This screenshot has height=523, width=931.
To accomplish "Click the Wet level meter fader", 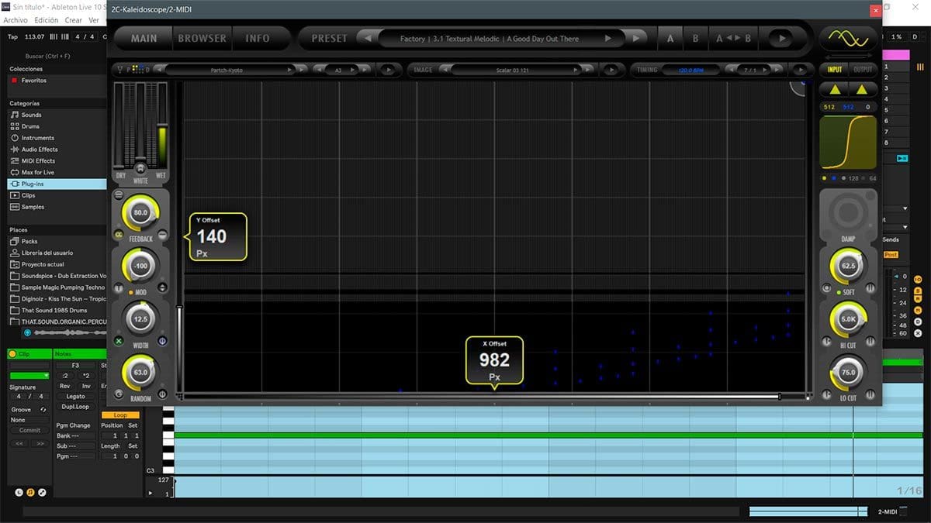I will click(162, 124).
